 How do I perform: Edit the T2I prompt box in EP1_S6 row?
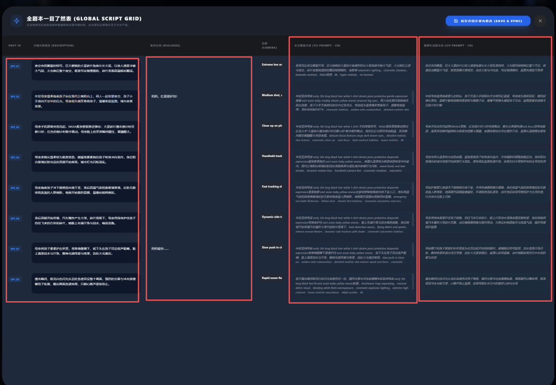pyautogui.click(x=353, y=223)
